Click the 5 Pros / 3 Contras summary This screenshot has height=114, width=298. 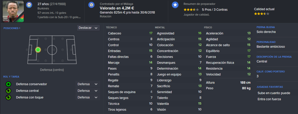coord(214,10)
